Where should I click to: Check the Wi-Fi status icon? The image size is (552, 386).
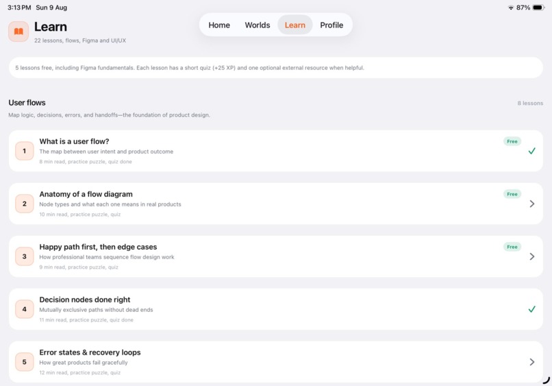coord(511,8)
